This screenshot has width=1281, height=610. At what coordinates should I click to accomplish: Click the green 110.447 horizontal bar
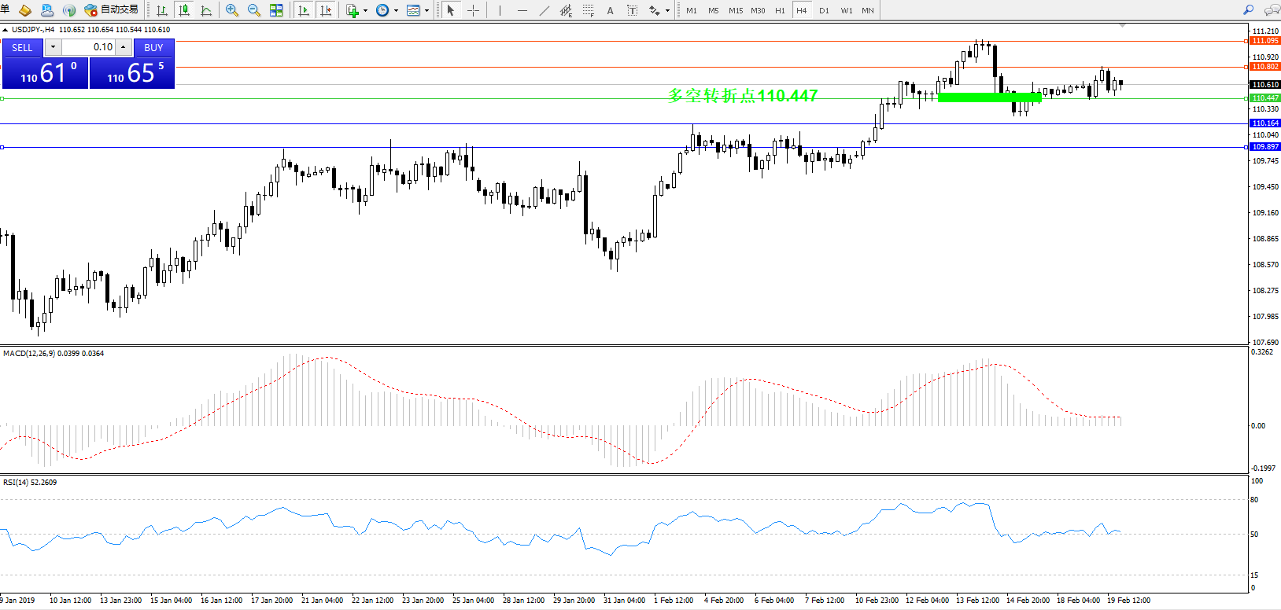[x=989, y=97]
